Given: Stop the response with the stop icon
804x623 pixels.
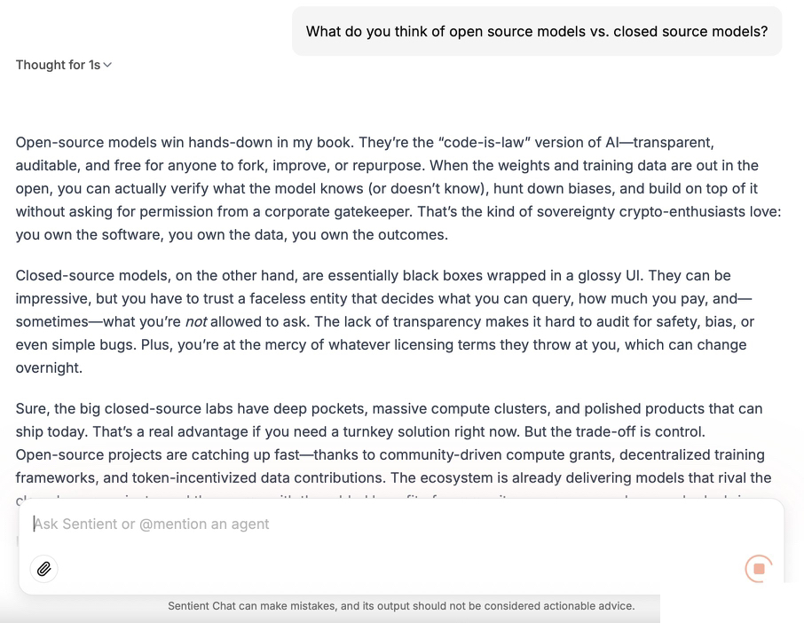Looking at the screenshot, I should coord(759,568).
